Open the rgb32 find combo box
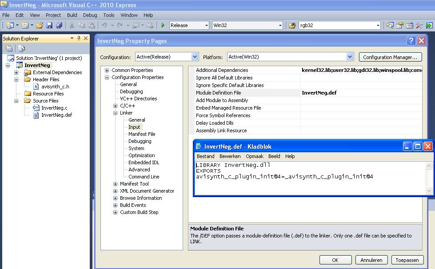Viewport: 435px width, 269px height. (x=378, y=25)
